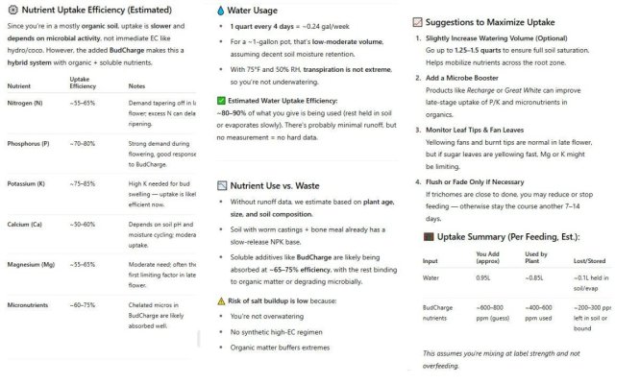The width and height of the screenshot is (640, 384).
Task: Click the Lost/Stored column header
Action: click(x=589, y=261)
